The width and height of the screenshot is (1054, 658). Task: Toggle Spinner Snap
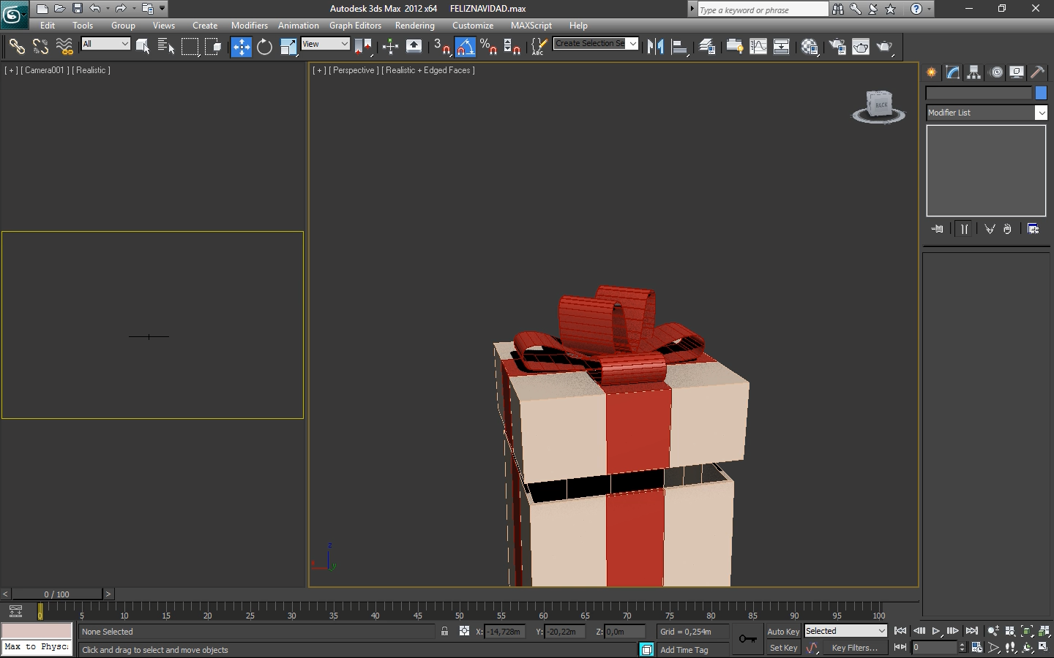pos(512,47)
